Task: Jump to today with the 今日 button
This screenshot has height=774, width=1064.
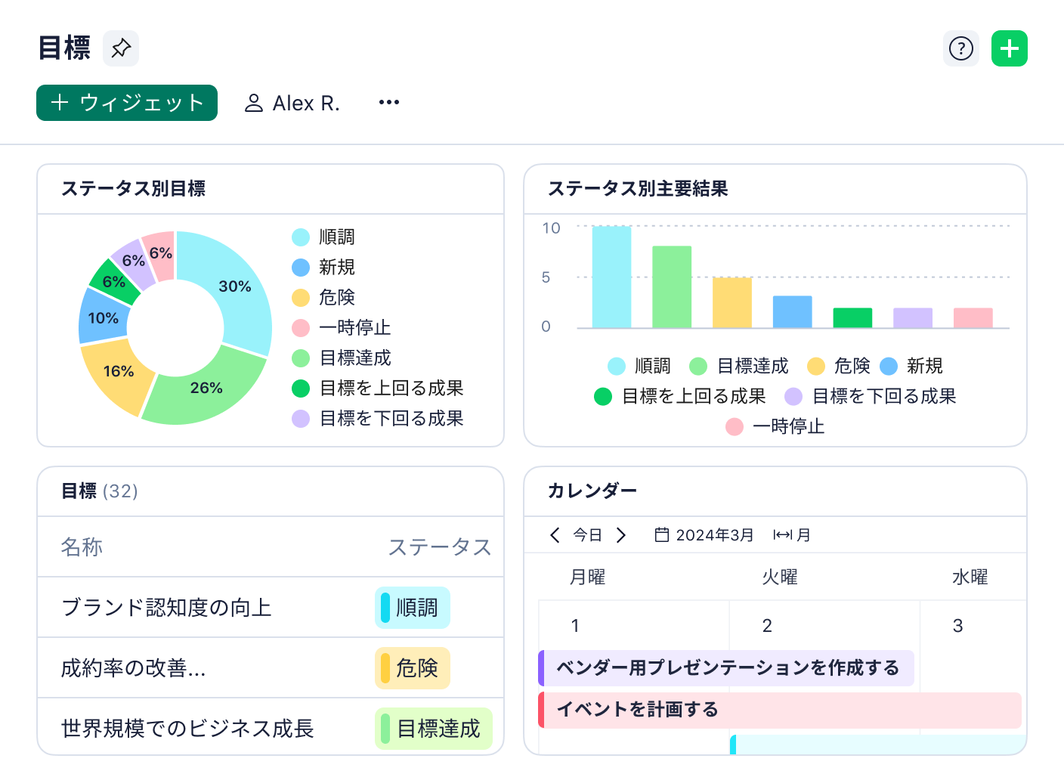Action: (587, 534)
